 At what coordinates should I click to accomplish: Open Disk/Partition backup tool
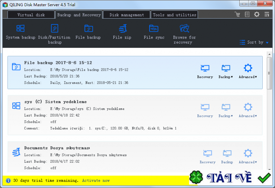(x=54, y=34)
